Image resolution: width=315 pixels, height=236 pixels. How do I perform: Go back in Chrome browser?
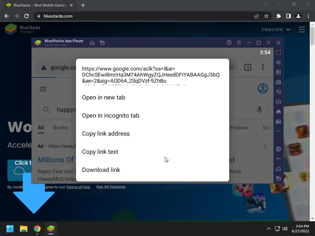coord(7,16)
